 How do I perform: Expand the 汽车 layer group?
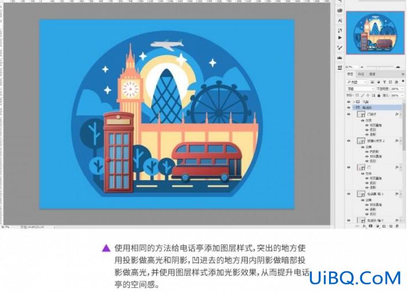354,102
